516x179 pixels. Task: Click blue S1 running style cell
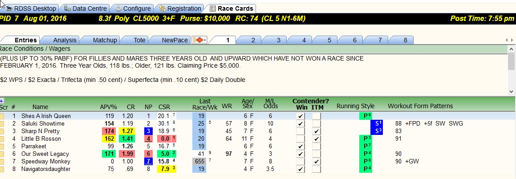coord(377,124)
